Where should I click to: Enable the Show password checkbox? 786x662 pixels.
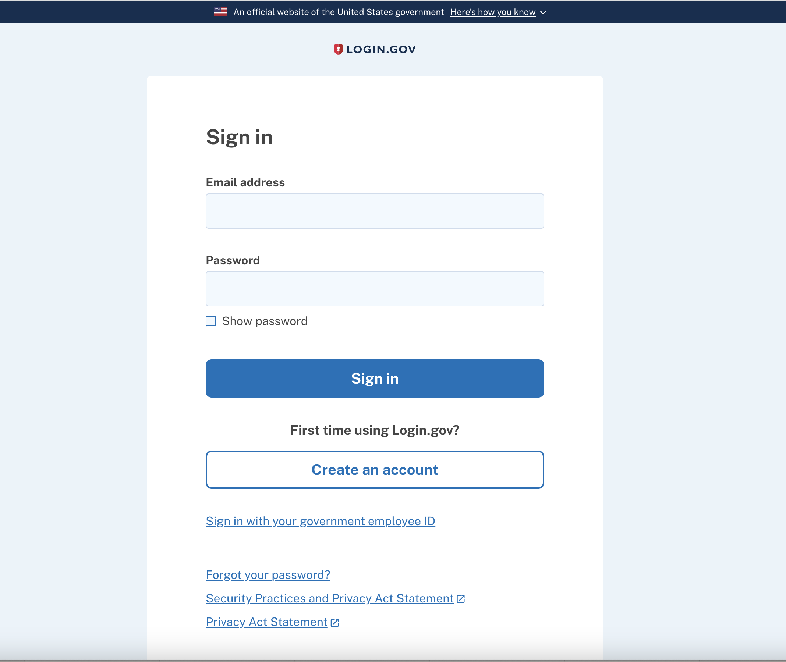pyautogui.click(x=211, y=321)
